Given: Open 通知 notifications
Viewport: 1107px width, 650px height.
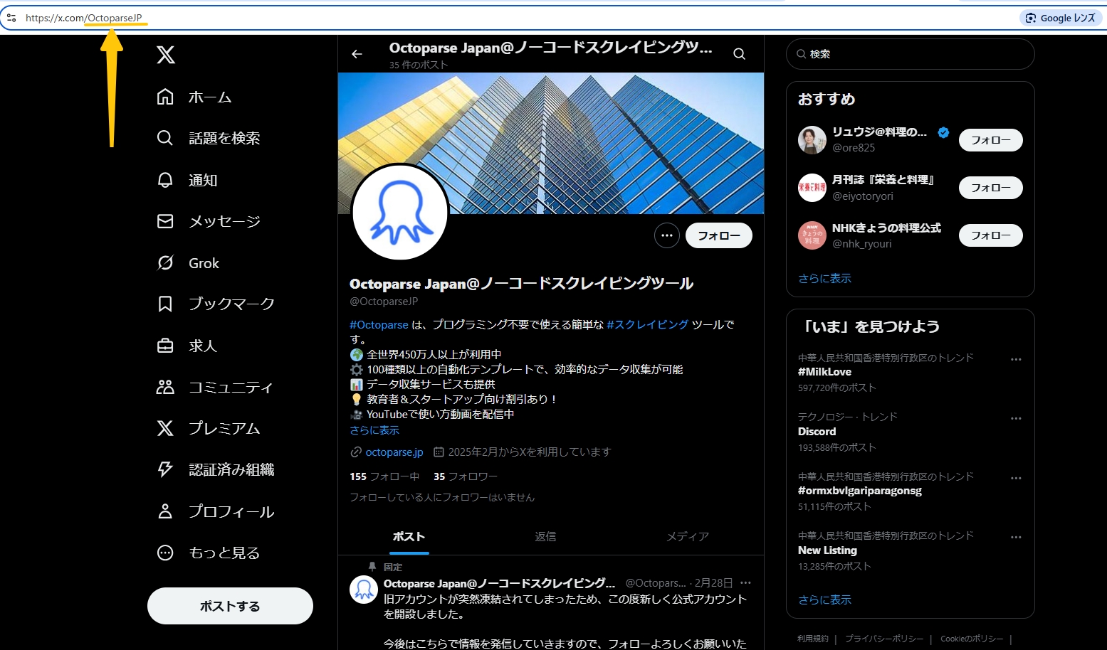Looking at the screenshot, I should click(187, 180).
